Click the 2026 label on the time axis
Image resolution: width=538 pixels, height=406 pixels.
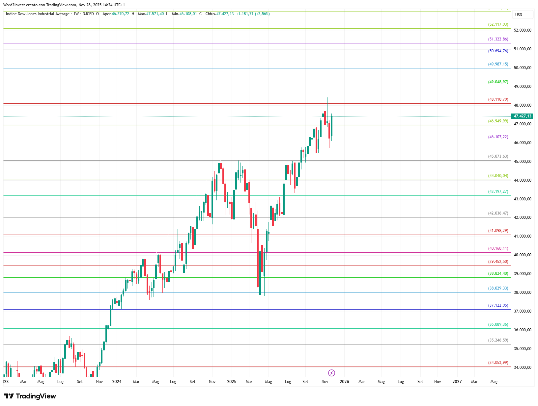[344, 382]
